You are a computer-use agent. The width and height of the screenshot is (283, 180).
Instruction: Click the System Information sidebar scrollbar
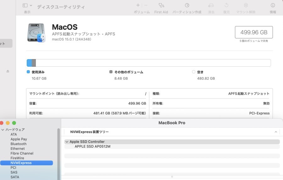58,154
